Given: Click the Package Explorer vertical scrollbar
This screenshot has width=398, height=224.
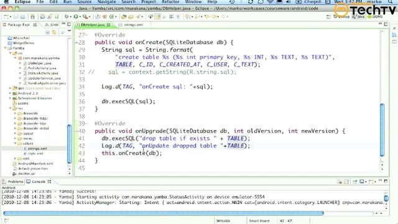Looking at the screenshot, I should [x=69, y=144].
